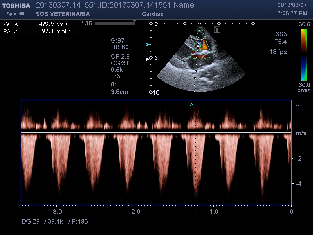Click the white triangle marker at depth 5
The image size is (313, 235).
147,59
